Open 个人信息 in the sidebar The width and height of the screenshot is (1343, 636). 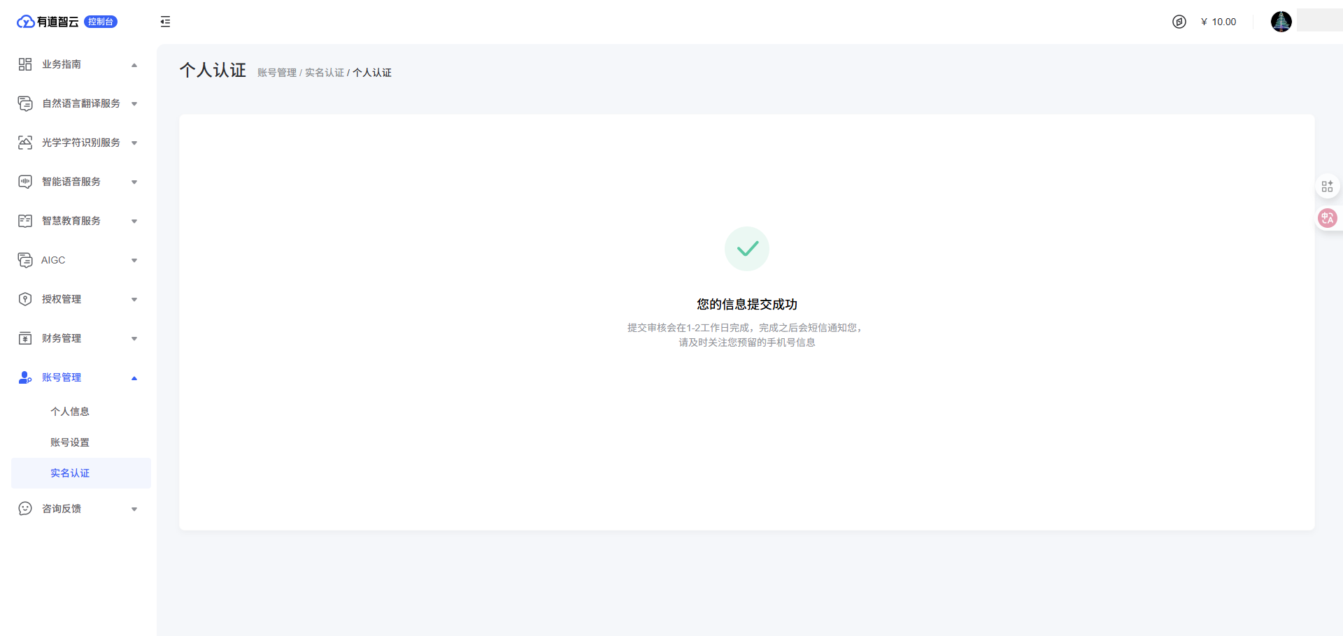(70, 412)
